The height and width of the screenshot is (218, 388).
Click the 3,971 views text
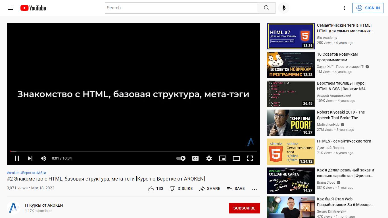point(17,188)
